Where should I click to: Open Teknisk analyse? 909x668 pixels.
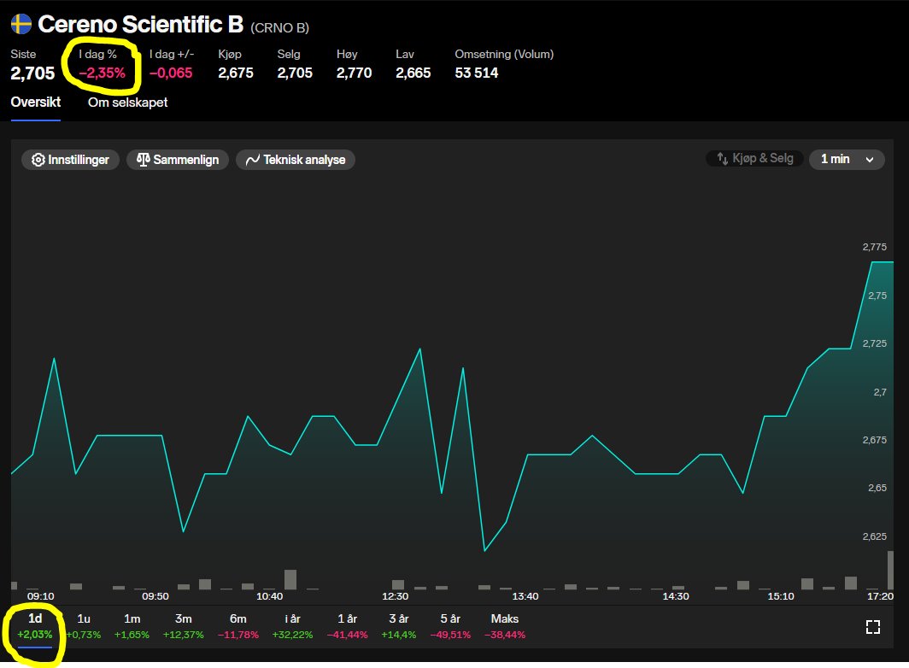click(295, 160)
